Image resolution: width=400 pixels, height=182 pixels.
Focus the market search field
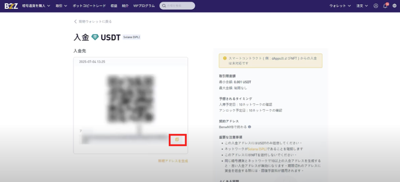click(x=177, y=6)
